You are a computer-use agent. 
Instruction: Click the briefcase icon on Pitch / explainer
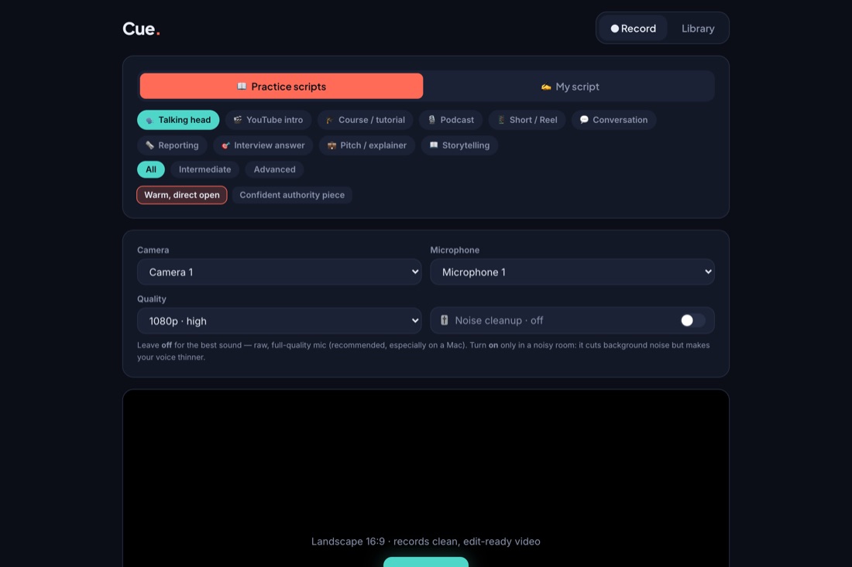click(332, 145)
